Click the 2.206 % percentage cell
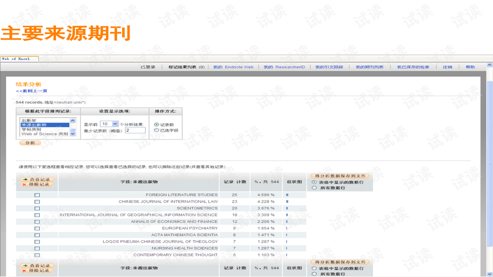The height and width of the screenshot is (277, 493). click(266, 222)
